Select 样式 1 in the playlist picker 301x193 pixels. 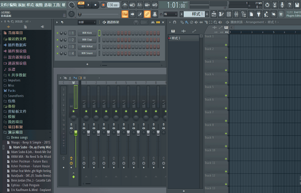pyautogui.click(x=183, y=38)
